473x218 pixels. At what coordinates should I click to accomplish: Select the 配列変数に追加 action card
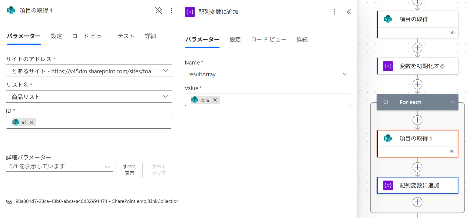[x=418, y=185]
